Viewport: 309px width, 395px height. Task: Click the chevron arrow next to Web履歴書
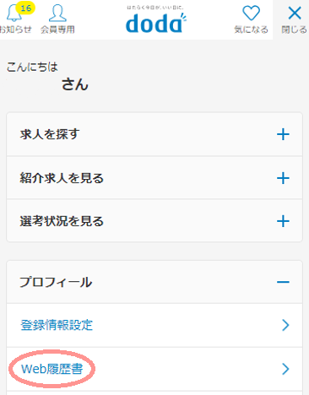click(285, 369)
